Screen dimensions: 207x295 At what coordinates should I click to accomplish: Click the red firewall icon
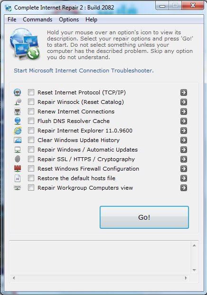pyautogui.click(x=18, y=169)
